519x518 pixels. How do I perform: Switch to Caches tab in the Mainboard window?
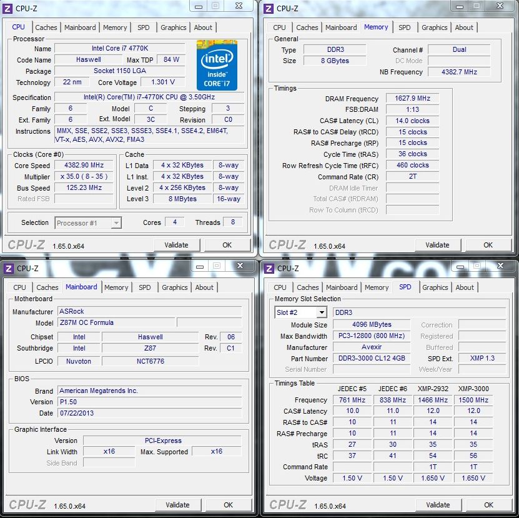(47, 287)
